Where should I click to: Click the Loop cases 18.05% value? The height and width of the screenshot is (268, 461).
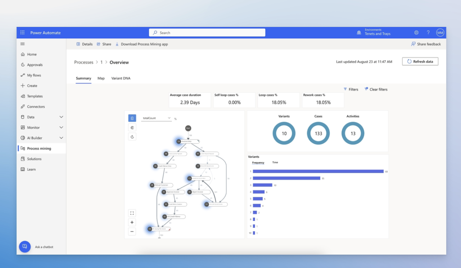point(279,102)
